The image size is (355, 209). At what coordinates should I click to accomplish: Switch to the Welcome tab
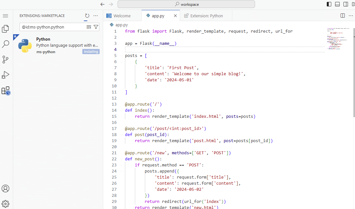point(122,16)
